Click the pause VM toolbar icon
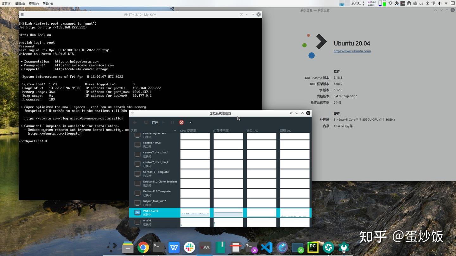 [172, 122]
